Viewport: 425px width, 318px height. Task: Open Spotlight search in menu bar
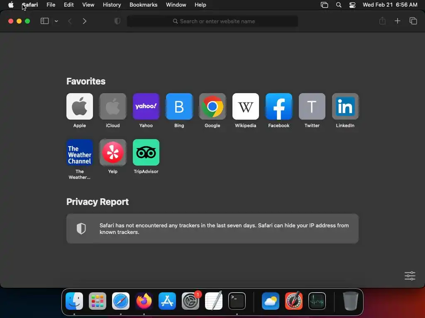pyautogui.click(x=339, y=5)
